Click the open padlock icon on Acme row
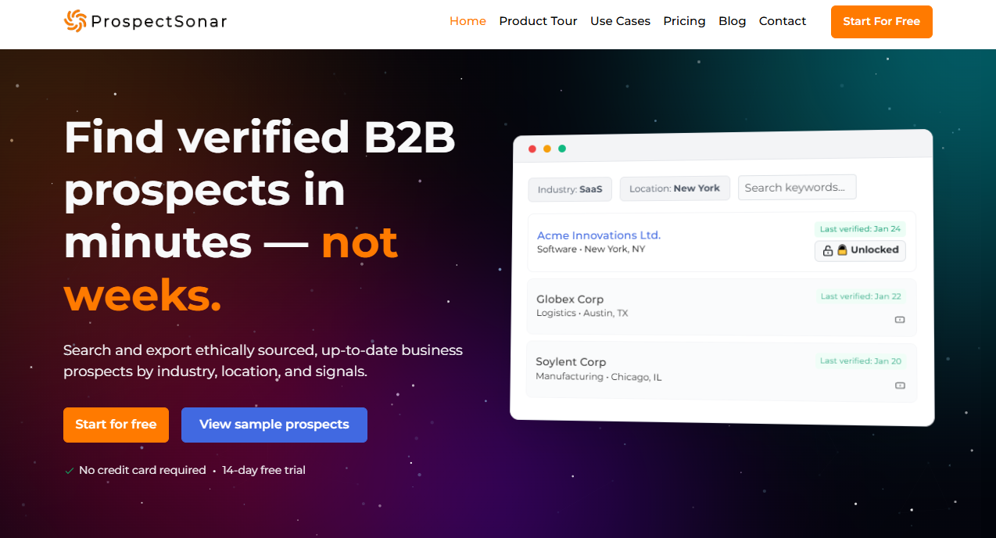The image size is (996, 538). pos(828,251)
